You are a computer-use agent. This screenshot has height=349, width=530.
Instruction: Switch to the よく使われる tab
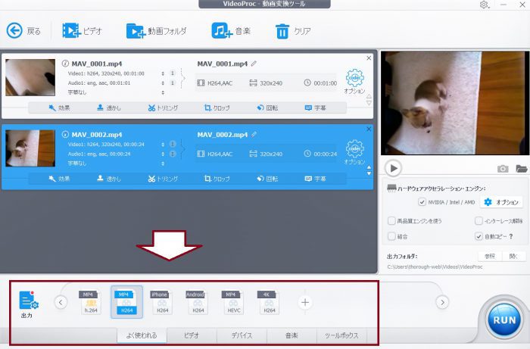point(142,335)
